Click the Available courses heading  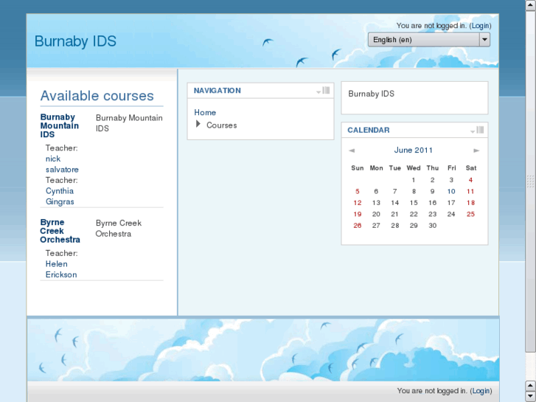click(97, 96)
